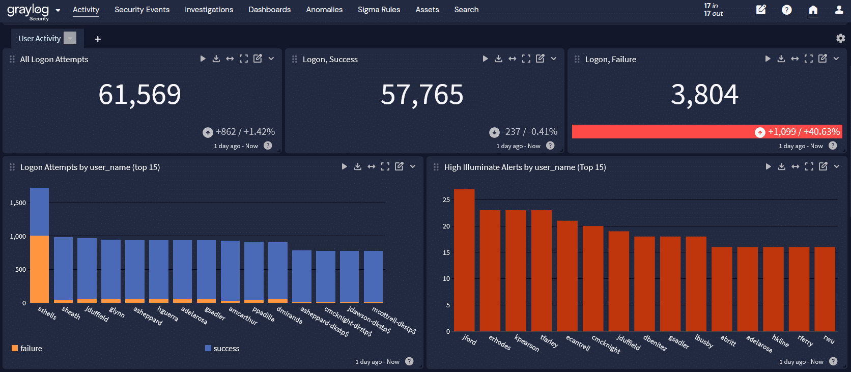The width and height of the screenshot is (851, 372).
Task: Open Graylog logo dropdown arrow
Action: (58, 10)
